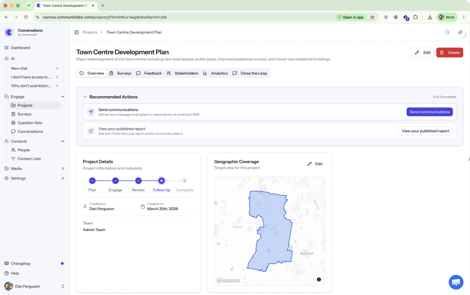Click the Projects breadcrumb link
Image resolution: width=470 pixels, height=295 pixels.
click(x=90, y=32)
